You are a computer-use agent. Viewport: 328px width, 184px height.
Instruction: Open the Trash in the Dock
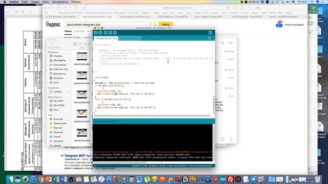[x=318, y=179]
